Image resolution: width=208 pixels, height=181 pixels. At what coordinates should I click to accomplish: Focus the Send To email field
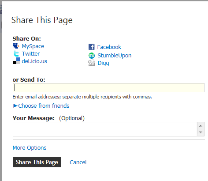pyautogui.click(x=108, y=88)
